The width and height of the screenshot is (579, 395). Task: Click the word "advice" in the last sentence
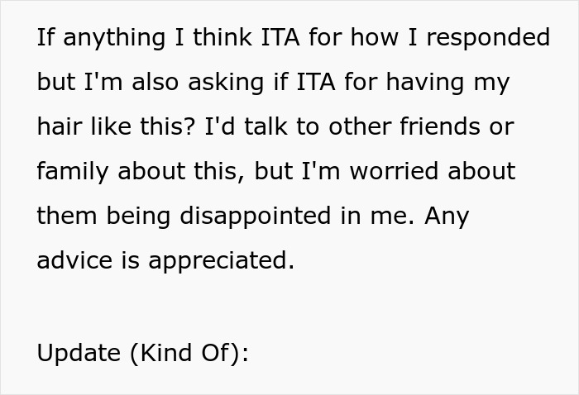74,260
